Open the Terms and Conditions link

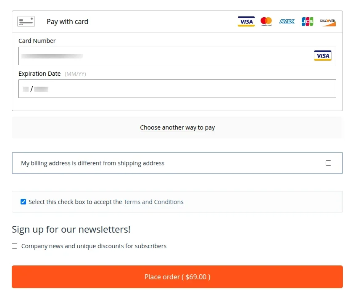tap(153, 202)
